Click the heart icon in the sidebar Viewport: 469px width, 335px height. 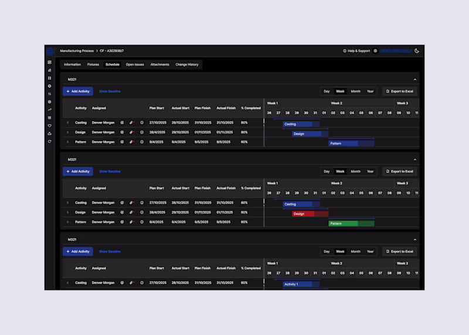tap(50, 126)
